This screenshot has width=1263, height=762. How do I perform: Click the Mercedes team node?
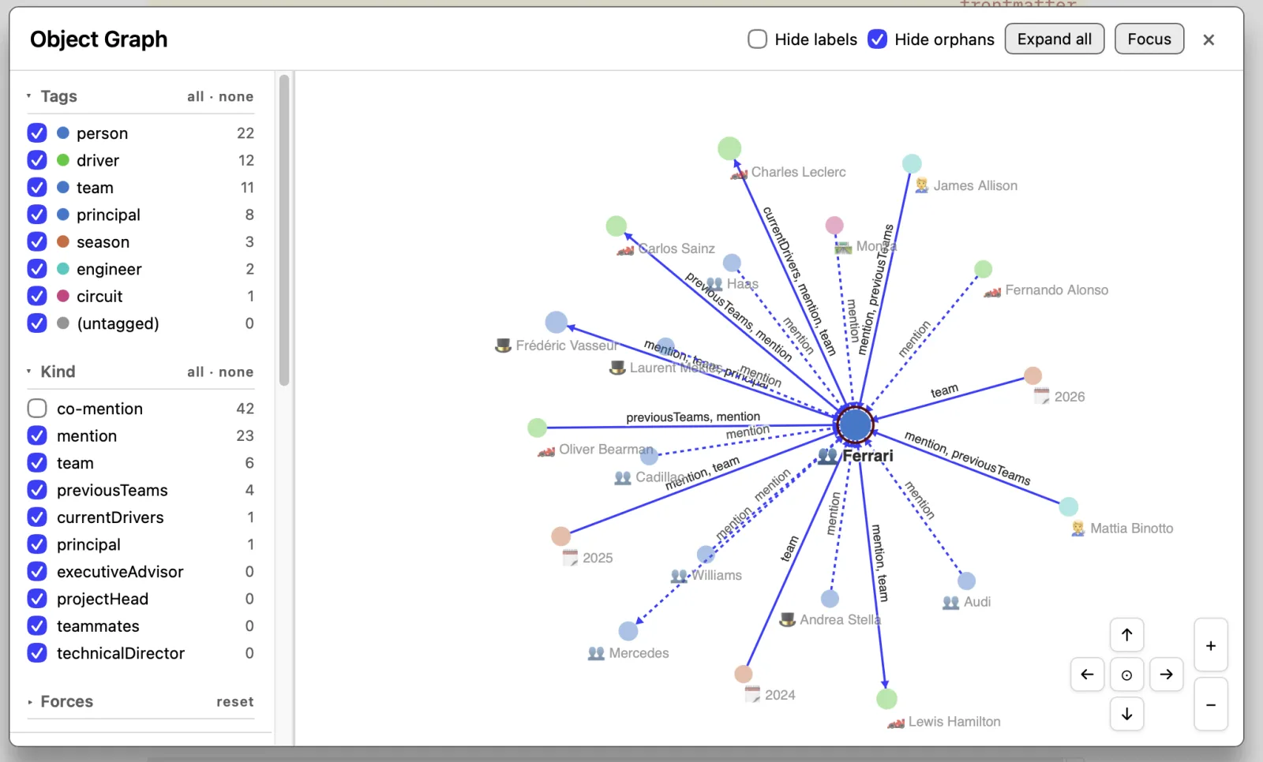tap(628, 631)
